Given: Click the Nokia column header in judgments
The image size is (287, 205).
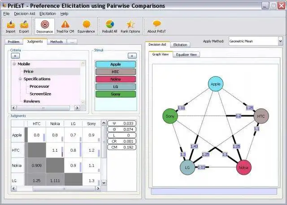Looking at the screenshot, I should pos(55,124).
